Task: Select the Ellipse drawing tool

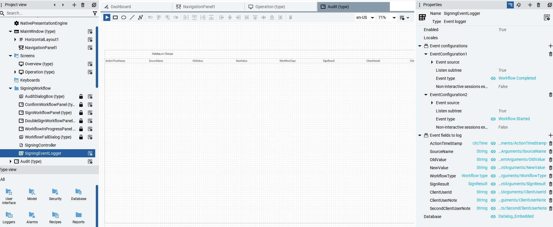Action: (x=124, y=17)
